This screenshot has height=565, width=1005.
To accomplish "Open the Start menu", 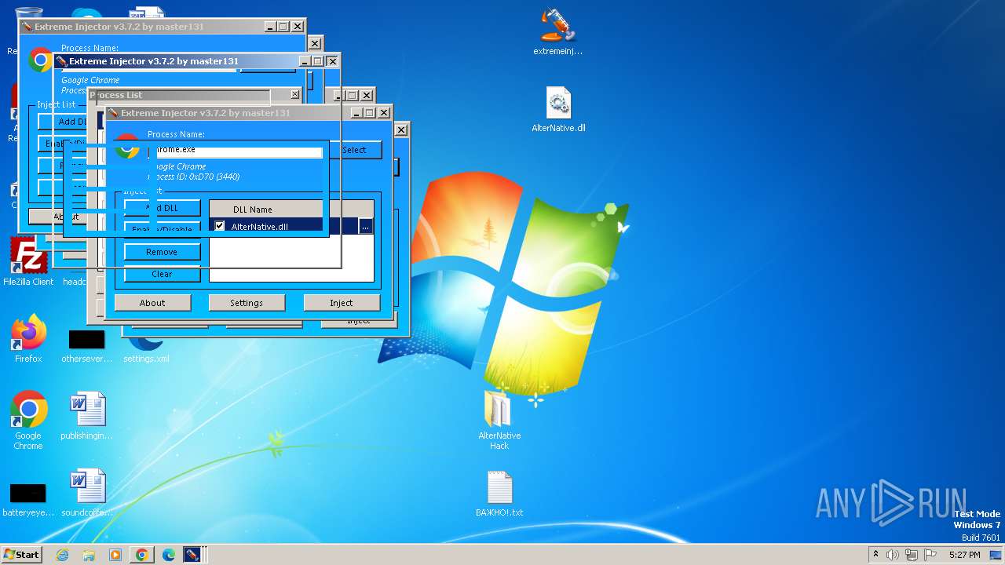I will click(x=21, y=555).
